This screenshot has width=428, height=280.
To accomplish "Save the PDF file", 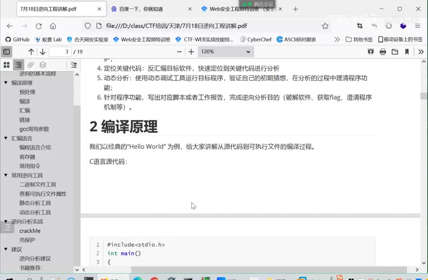I will click(395, 52).
